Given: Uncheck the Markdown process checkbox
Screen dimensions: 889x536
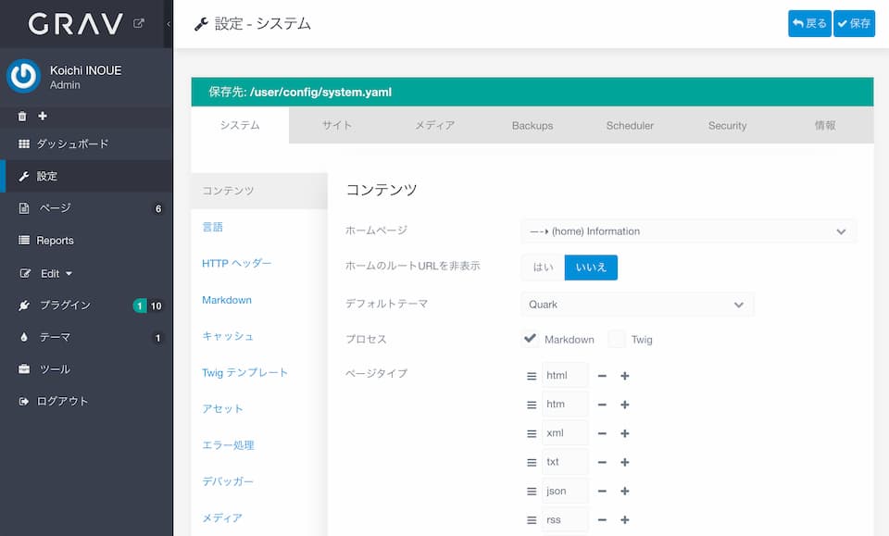Looking at the screenshot, I should point(531,339).
